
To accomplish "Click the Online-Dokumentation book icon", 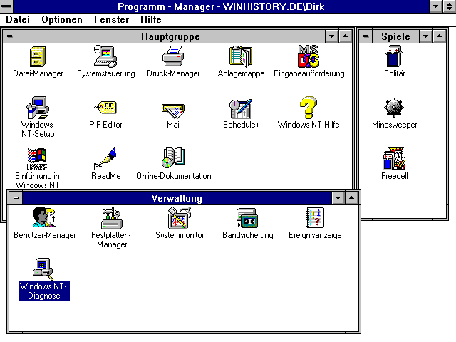I will (x=173, y=158).
